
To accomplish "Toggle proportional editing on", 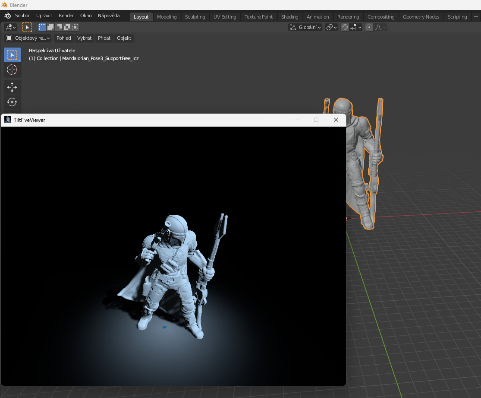I will (x=369, y=27).
